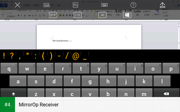Toggle the Ctrl modifier key
This screenshot has width=180, height=112.
(x=78, y=15)
